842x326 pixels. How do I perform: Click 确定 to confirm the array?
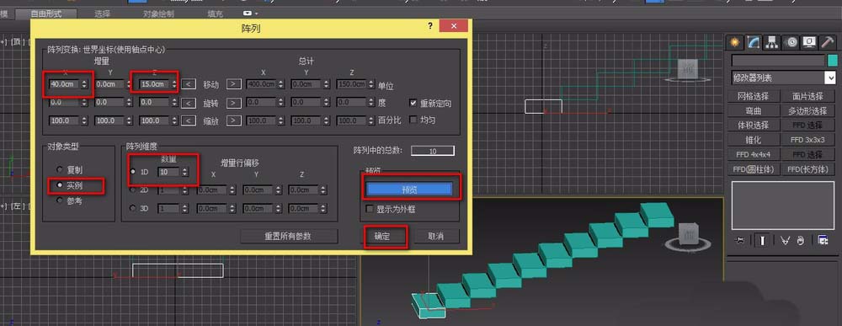(x=382, y=237)
